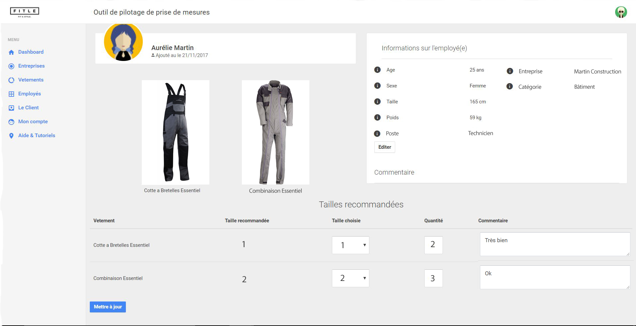Click the Dashboard home icon in sidebar

coord(11,52)
